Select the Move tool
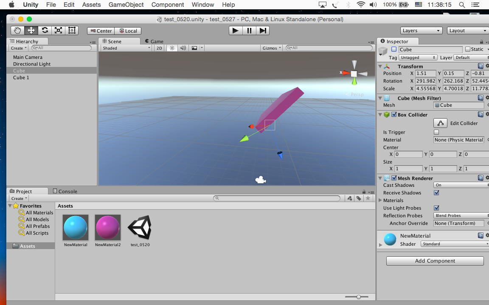489x305 pixels. [31, 30]
